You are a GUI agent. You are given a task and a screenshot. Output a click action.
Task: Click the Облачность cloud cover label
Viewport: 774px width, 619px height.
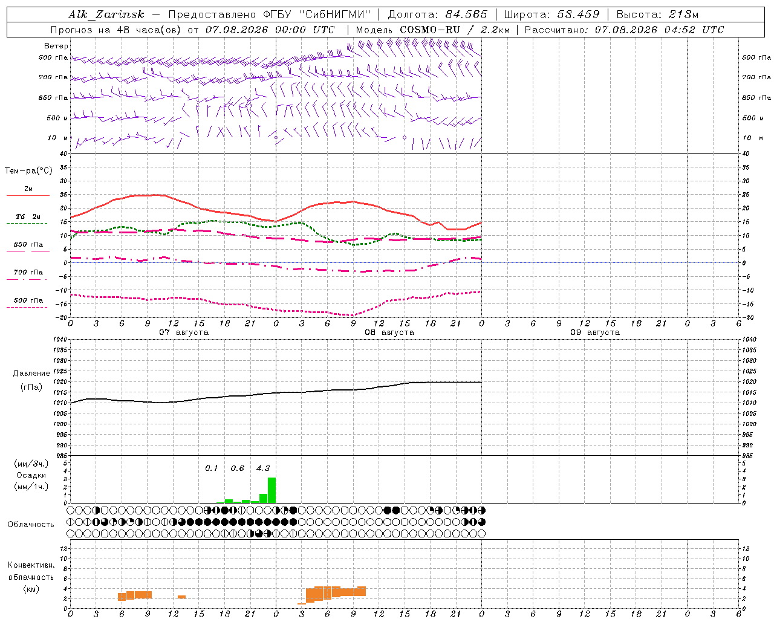coord(31,525)
